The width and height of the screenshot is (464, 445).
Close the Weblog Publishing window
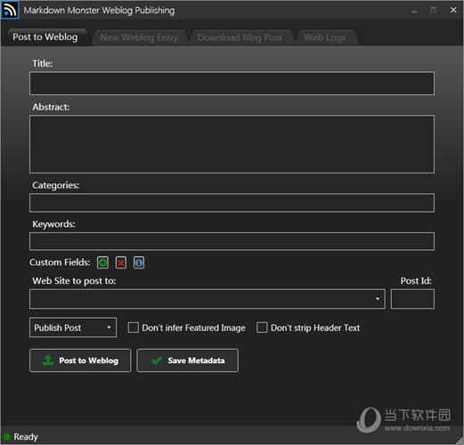pos(453,10)
